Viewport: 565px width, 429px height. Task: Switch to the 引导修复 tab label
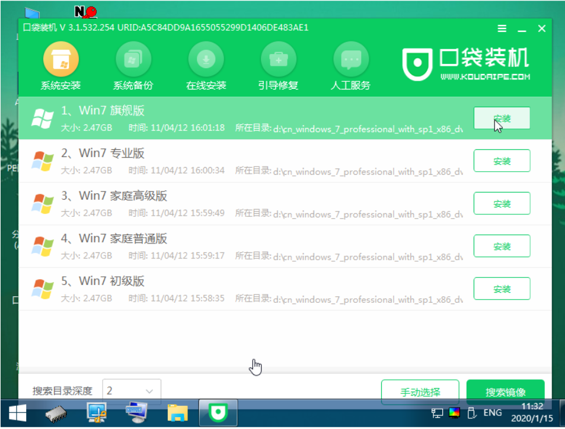pyautogui.click(x=278, y=86)
